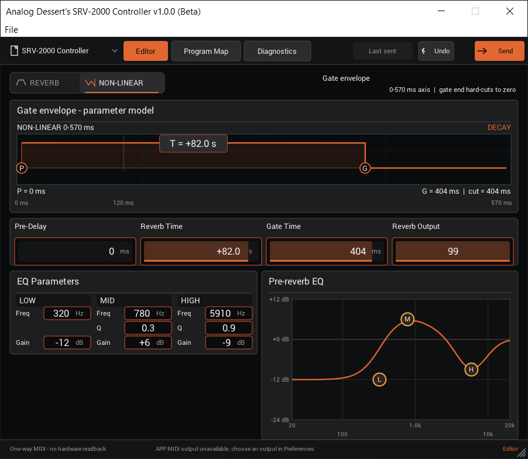
Task: Click the One-way MIDI status text
Action: tap(58, 448)
